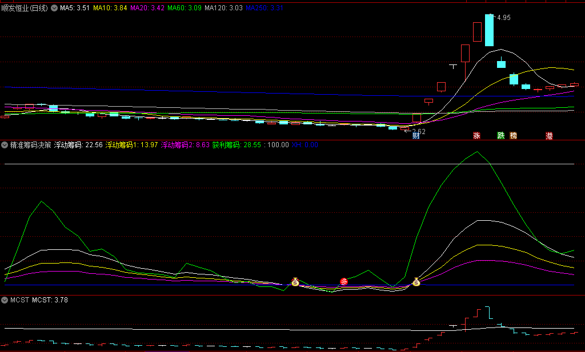
Task: Click the red 港 event marker
Action: click(x=549, y=136)
